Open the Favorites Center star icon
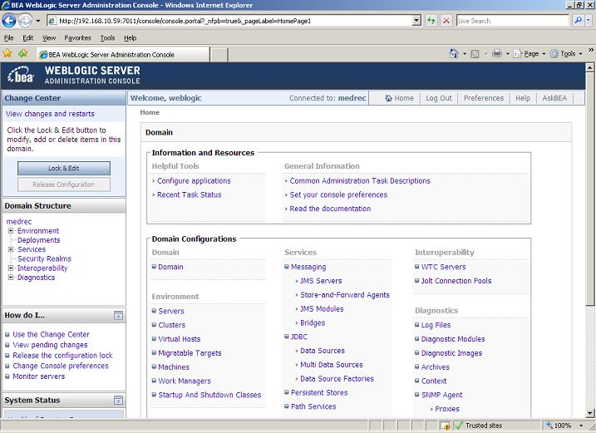 (x=7, y=53)
